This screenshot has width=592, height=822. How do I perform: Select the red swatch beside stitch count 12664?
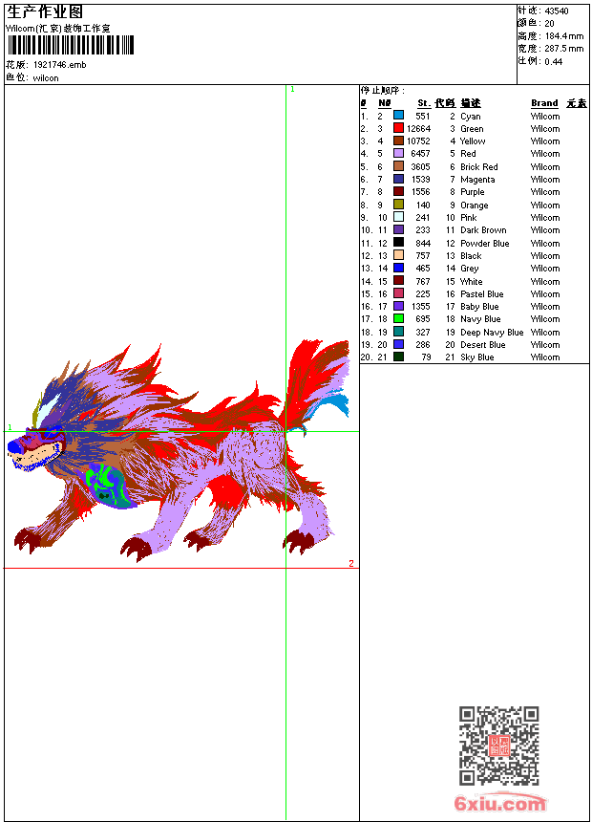[x=399, y=128]
